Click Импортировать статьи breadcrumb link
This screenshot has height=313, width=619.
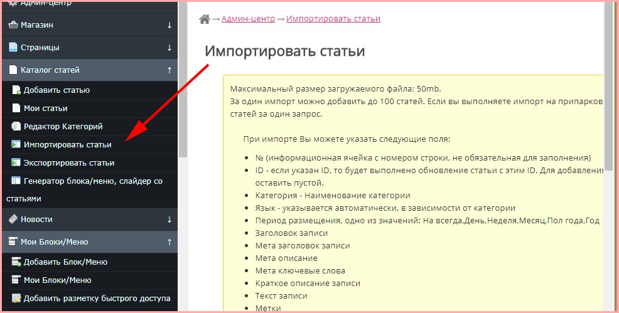coord(333,19)
